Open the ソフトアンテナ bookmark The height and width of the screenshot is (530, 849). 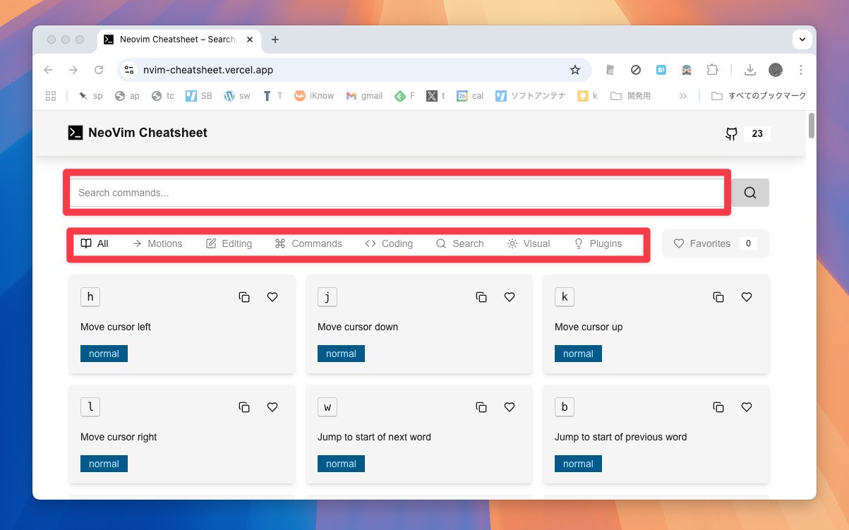coord(531,96)
